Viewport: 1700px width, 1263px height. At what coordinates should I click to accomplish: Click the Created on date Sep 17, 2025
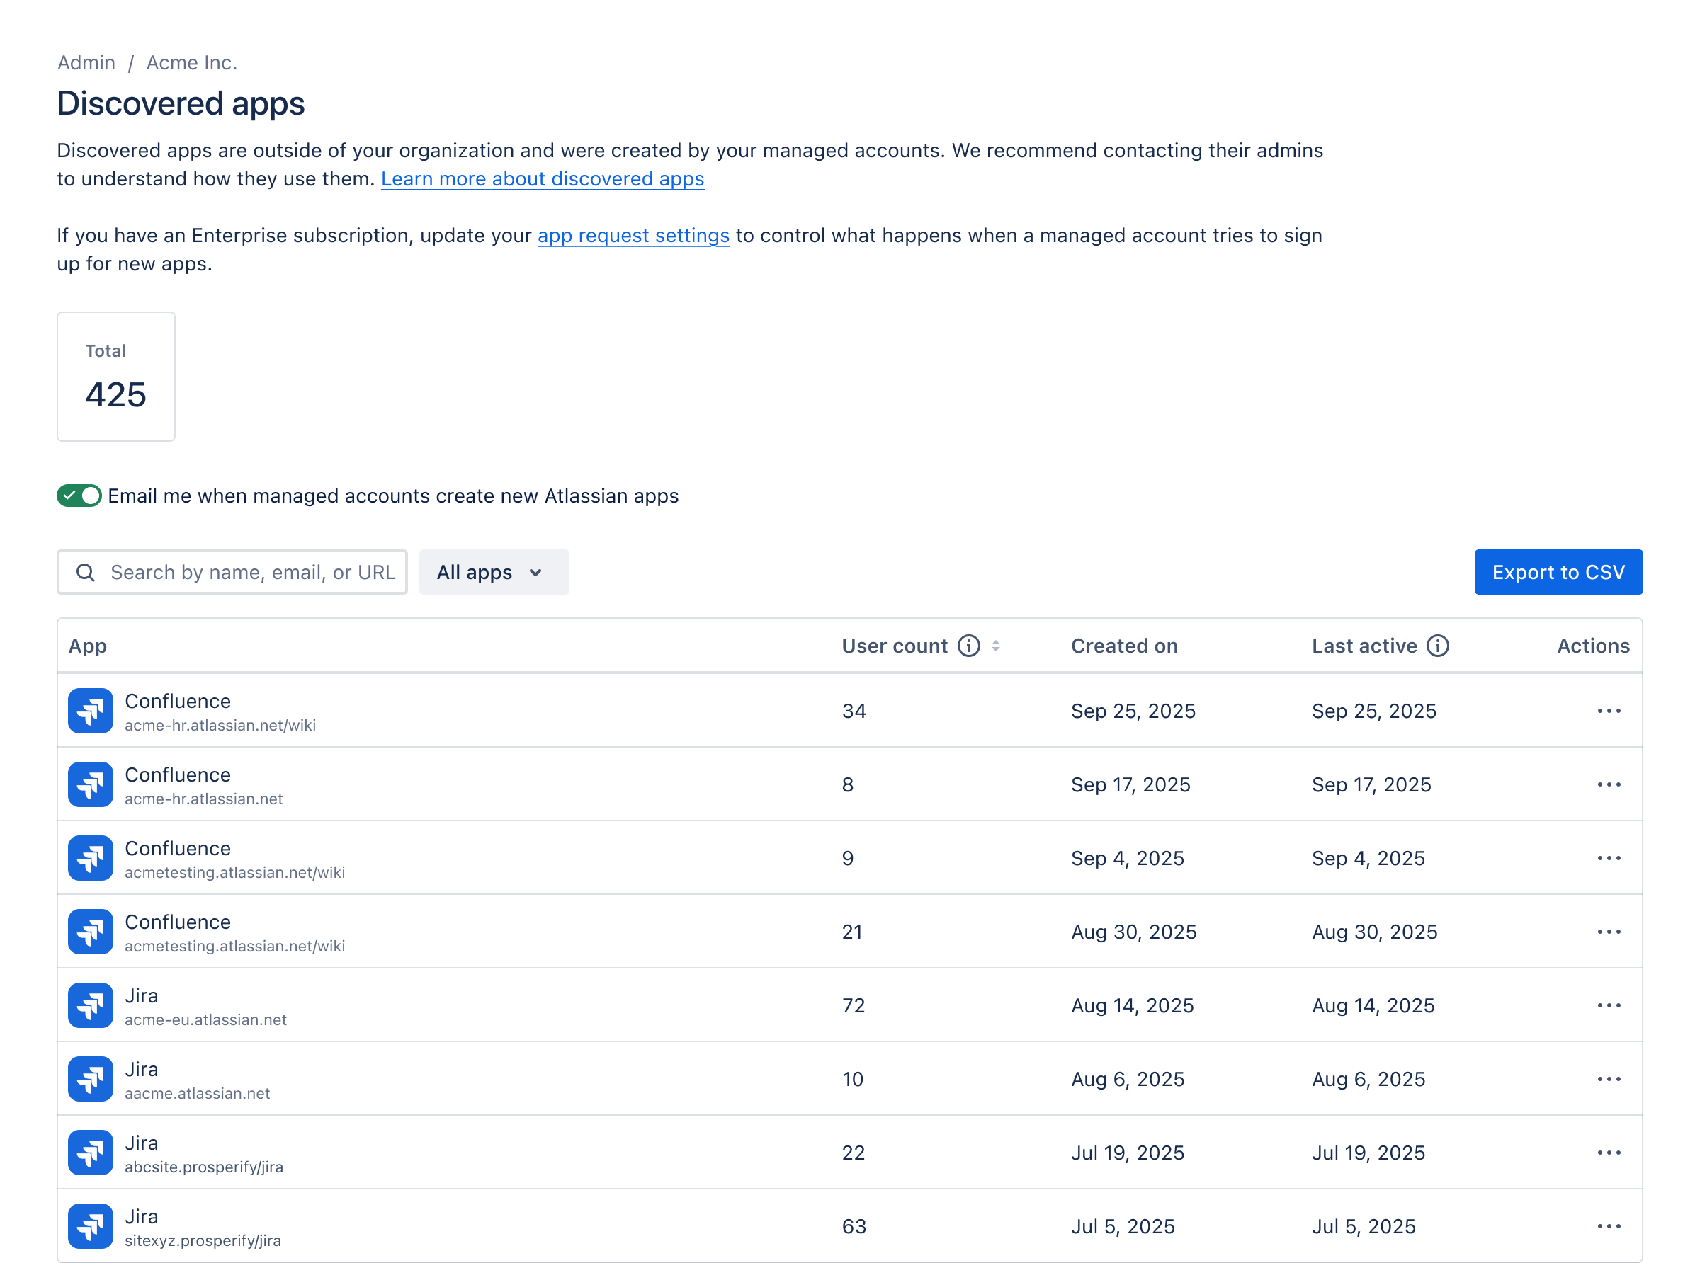click(x=1130, y=784)
